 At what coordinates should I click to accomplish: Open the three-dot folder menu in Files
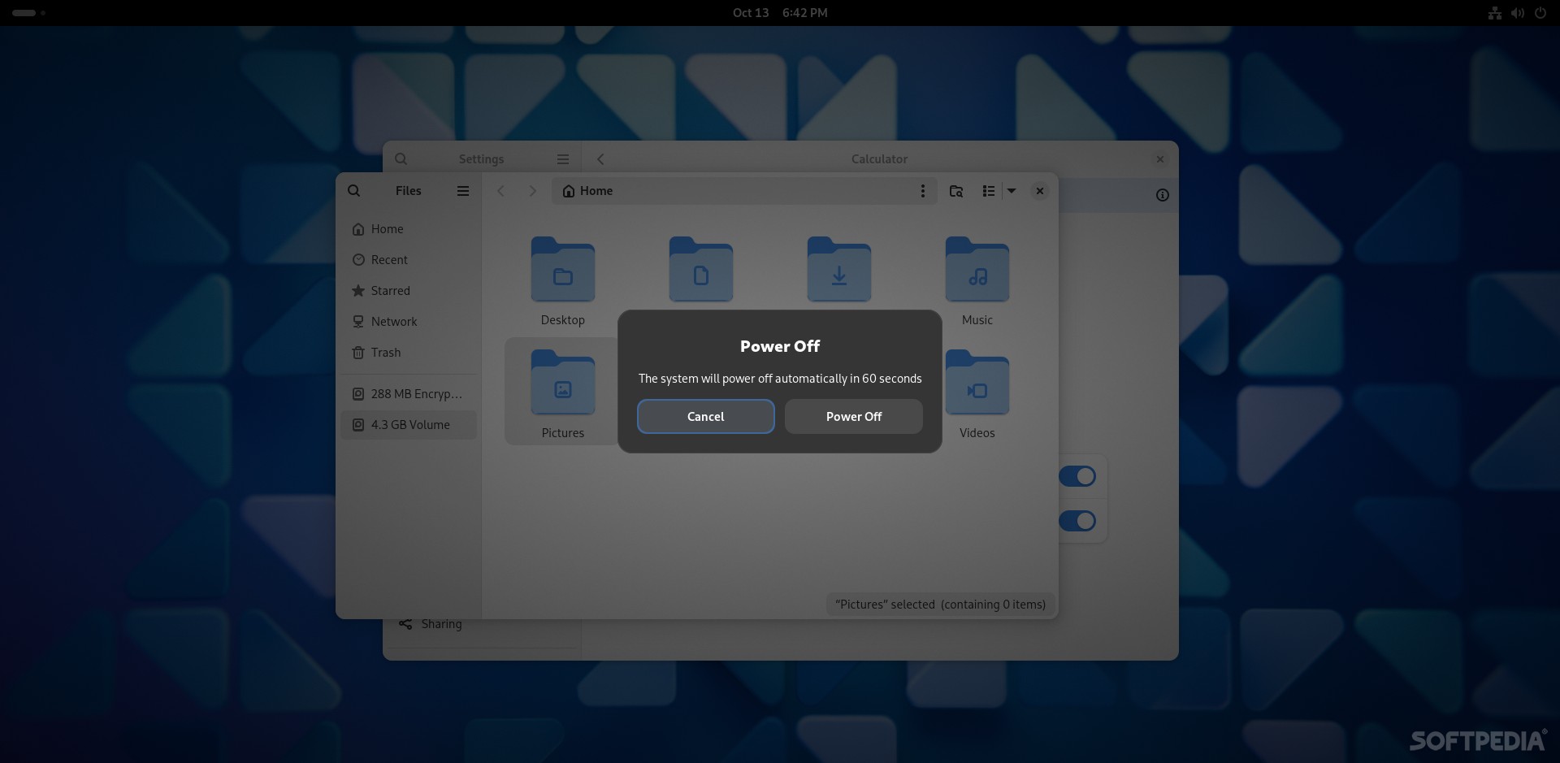point(922,191)
